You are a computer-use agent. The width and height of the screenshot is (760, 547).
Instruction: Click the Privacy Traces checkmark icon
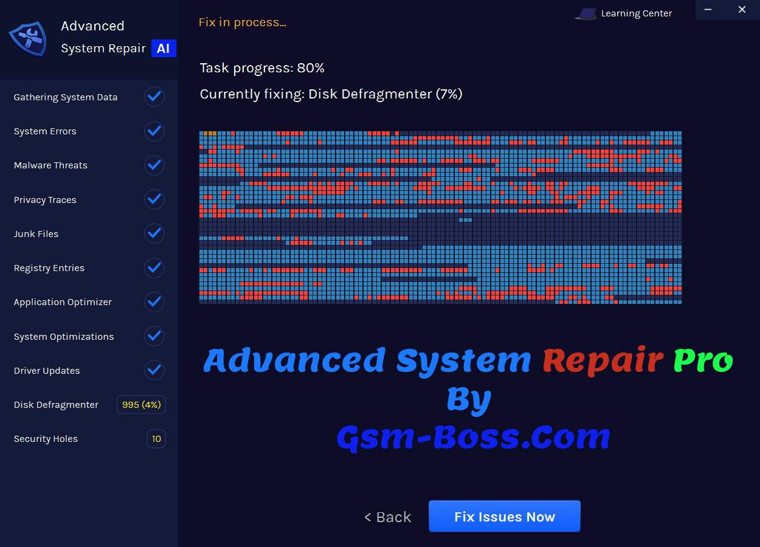click(x=154, y=199)
